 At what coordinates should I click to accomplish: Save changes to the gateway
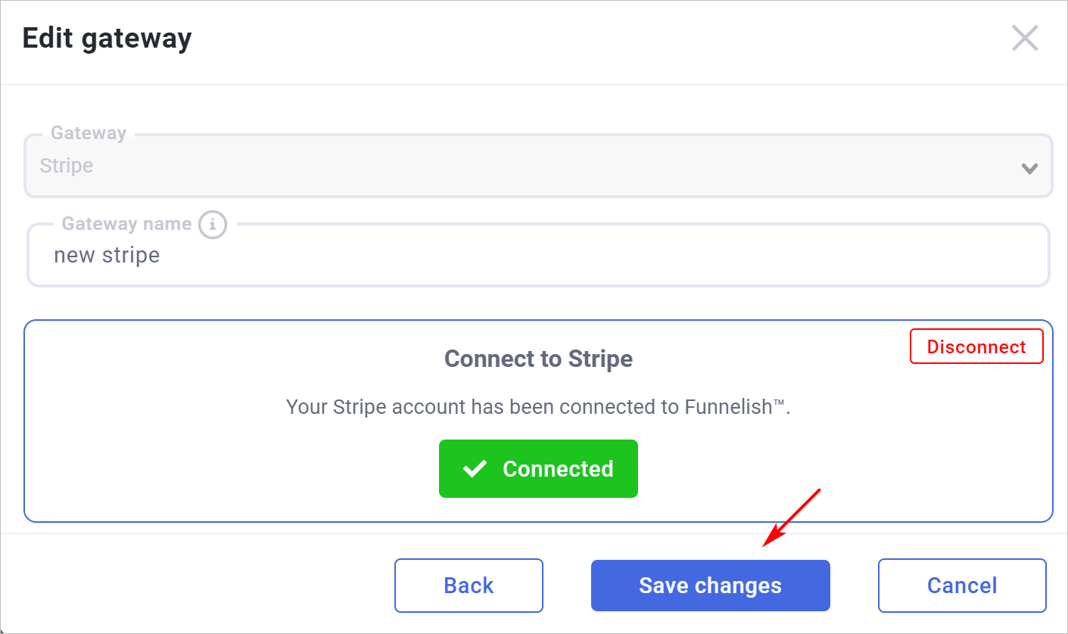tap(710, 586)
